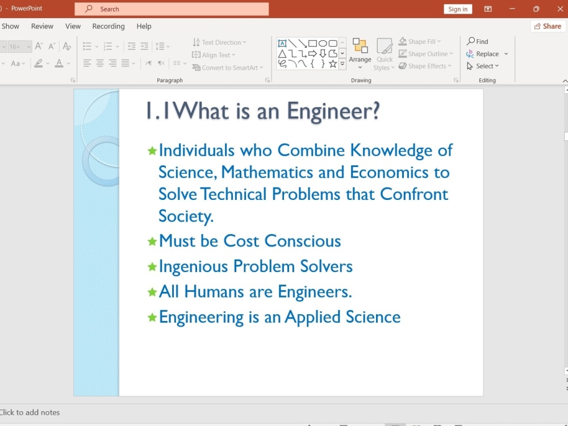Increase the list indent level
This screenshot has height=426, width=568.
click(144, 46)
